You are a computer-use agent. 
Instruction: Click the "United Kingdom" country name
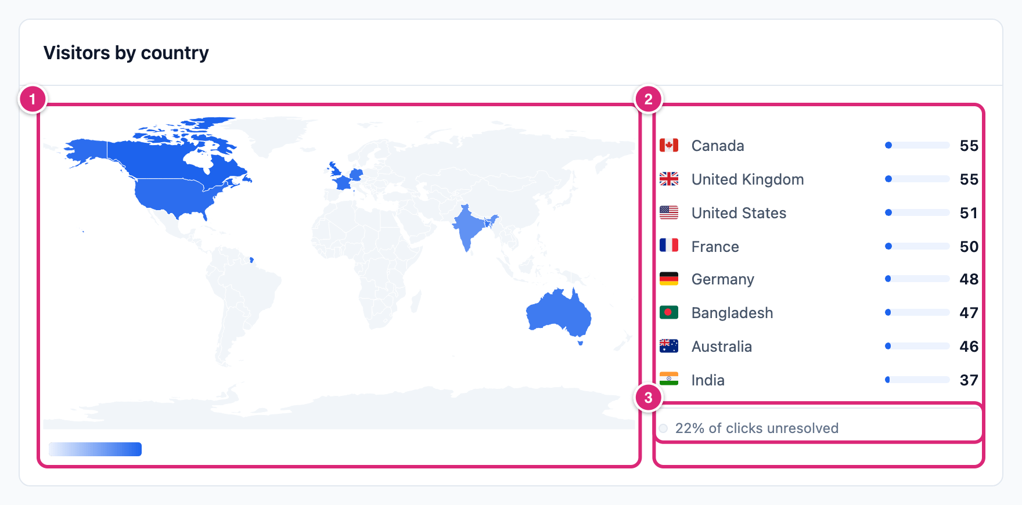pyautogui.click(x=748, y=179)
